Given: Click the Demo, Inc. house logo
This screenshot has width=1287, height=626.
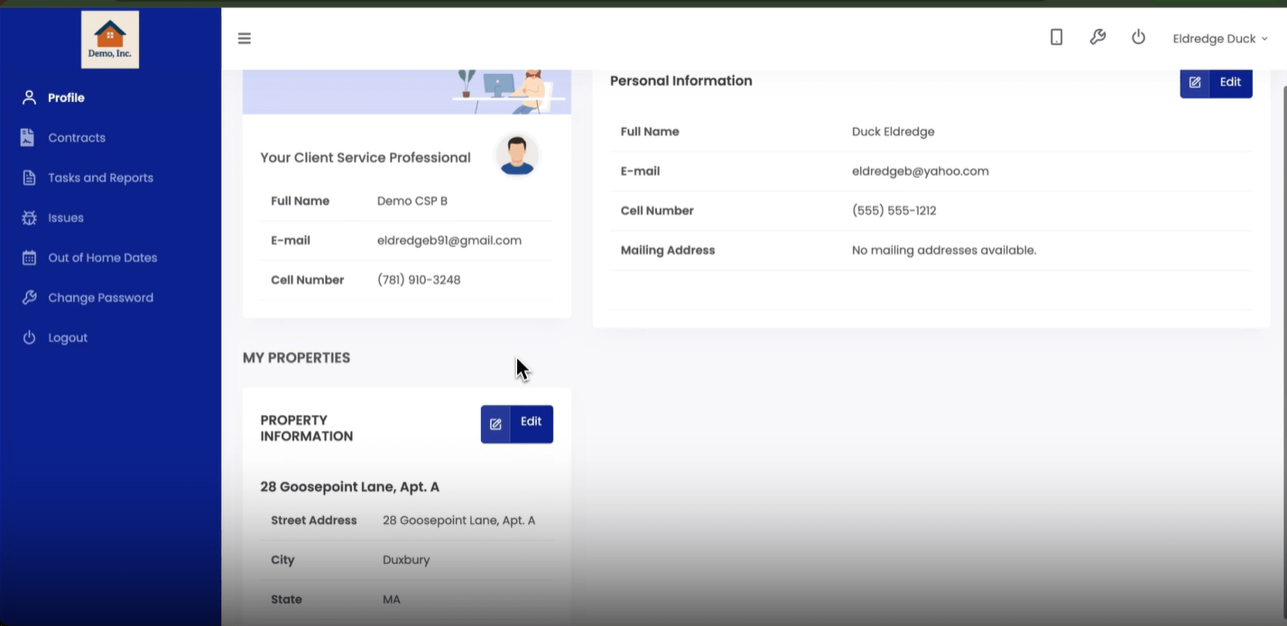Looking at the screenshot, I should [x=110, y=40].
